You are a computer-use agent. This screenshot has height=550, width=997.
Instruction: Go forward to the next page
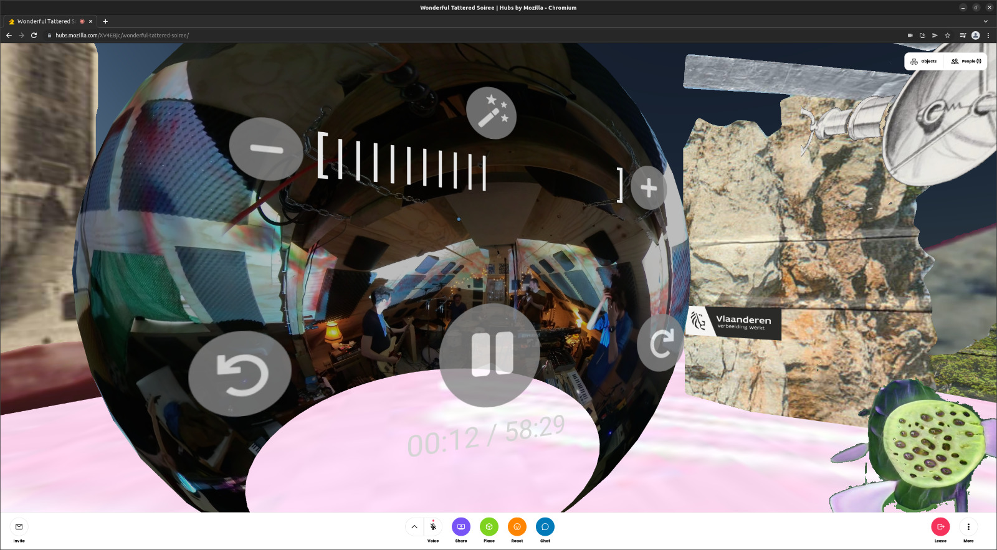click(21, 36)
